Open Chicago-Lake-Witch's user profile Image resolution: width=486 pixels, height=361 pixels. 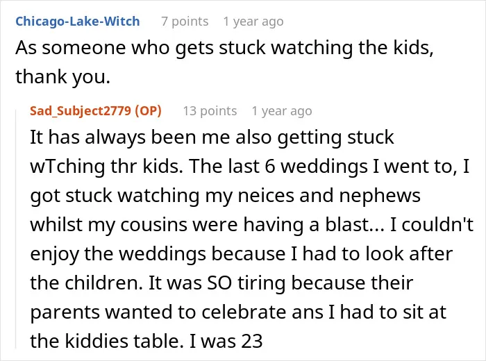click(78, 22)
